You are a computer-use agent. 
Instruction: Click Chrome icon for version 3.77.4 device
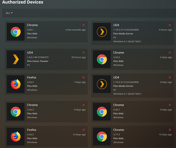pos(102,137)
